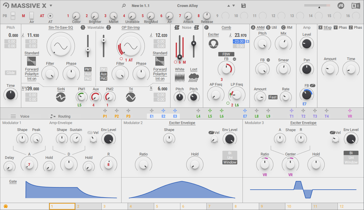Image resolution: width=364 pixels, height=210 pixels.
Task: Select the previous preset arrow
Action: click(228, 6)
